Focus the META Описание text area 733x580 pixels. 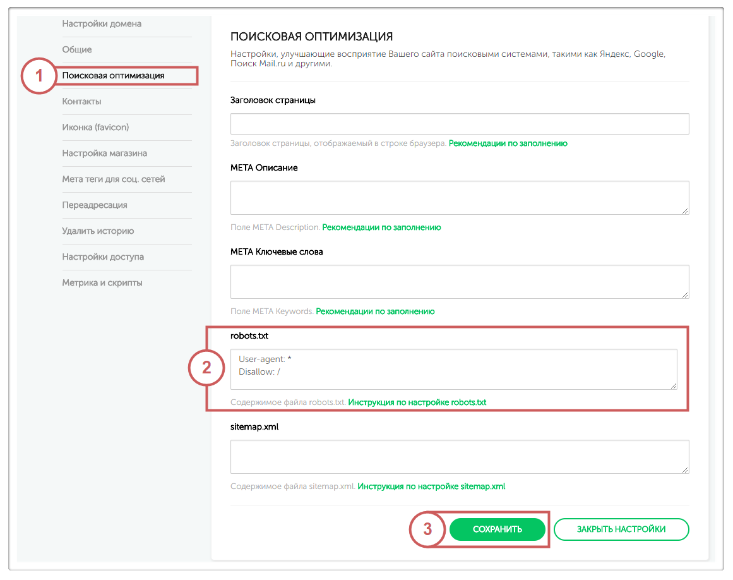[459, 198]
